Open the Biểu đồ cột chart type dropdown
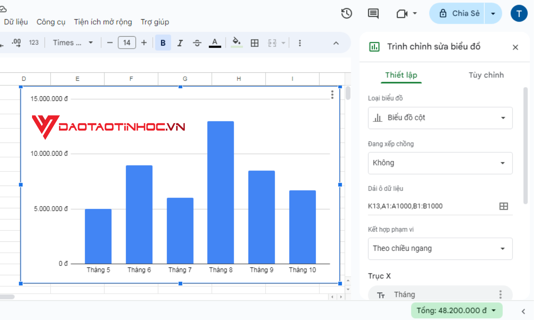Viewport: 534px width, 320px height. pyautogui.click(x=440, y=118)
